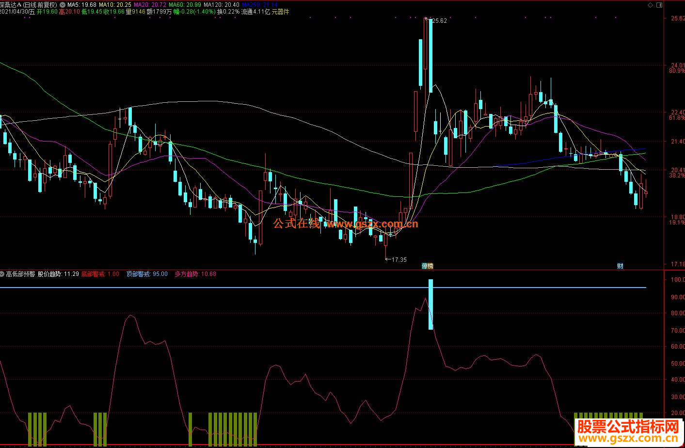The image size is (685, 448).
Task: Click the volume value 量9146
Action: pos(135,12)
